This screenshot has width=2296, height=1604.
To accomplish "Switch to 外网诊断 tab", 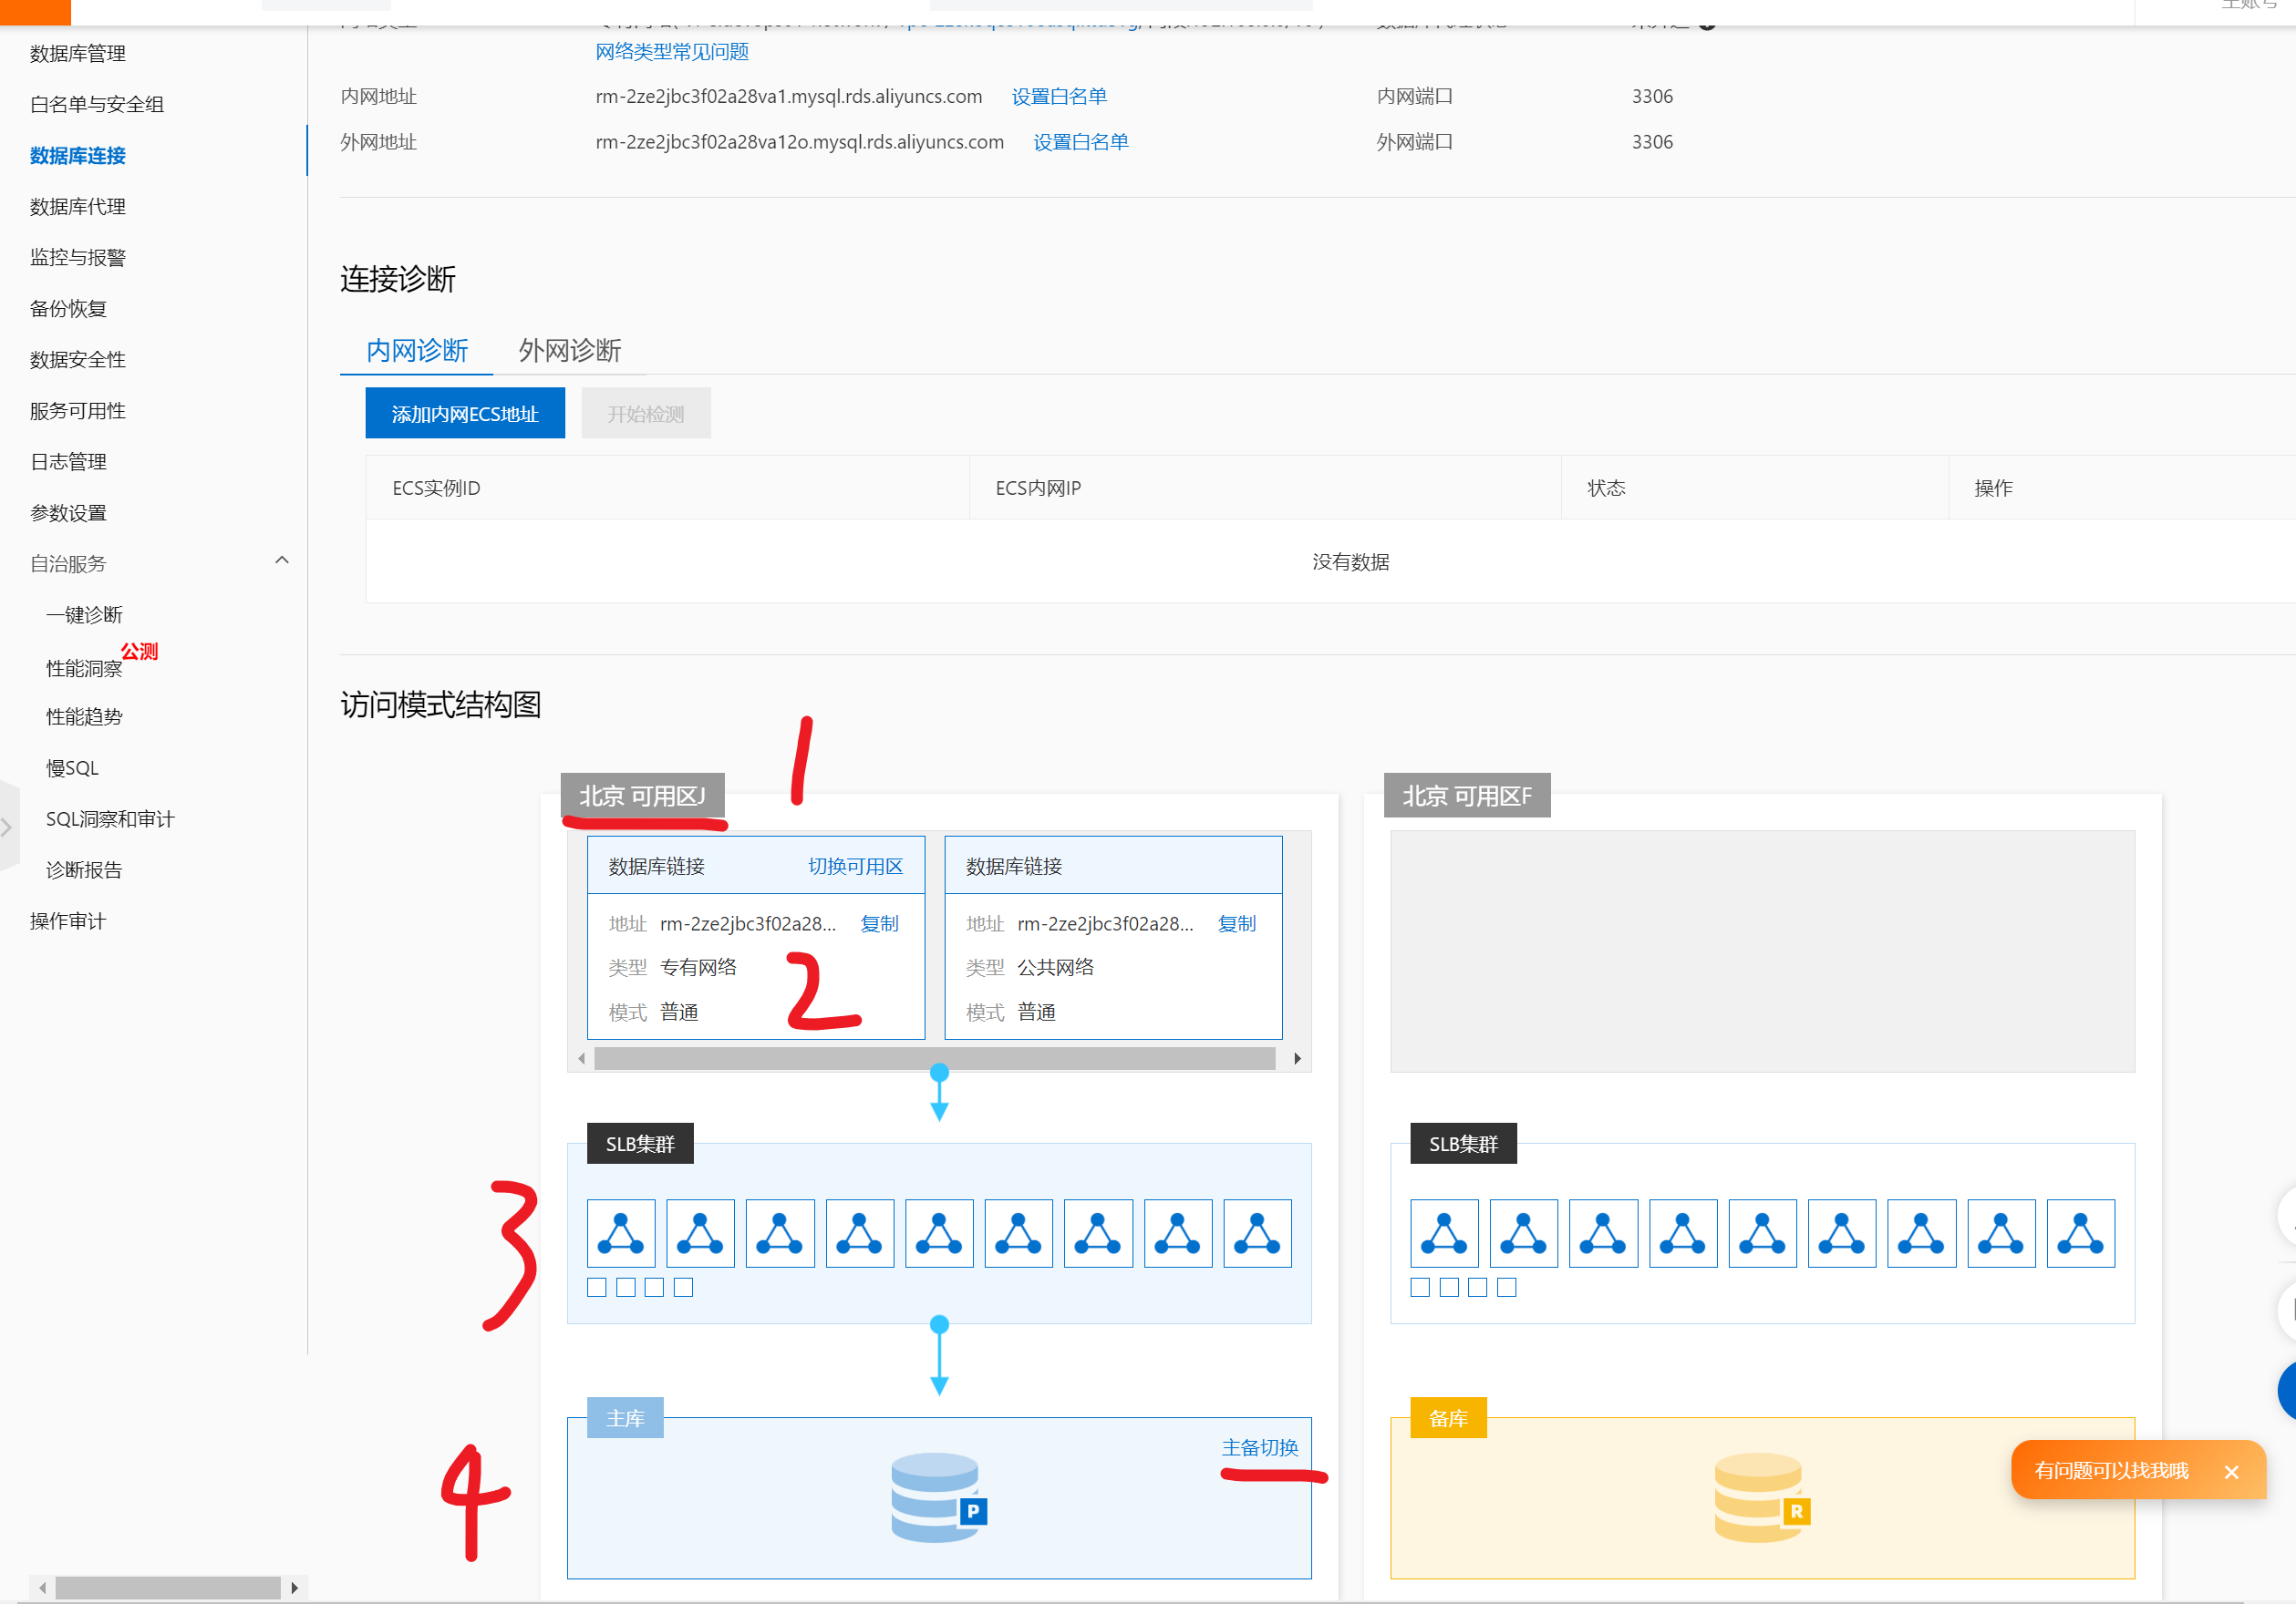I will click(569, 350).
